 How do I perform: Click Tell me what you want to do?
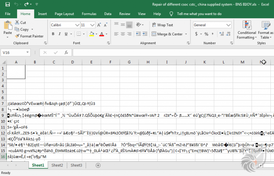199,14
